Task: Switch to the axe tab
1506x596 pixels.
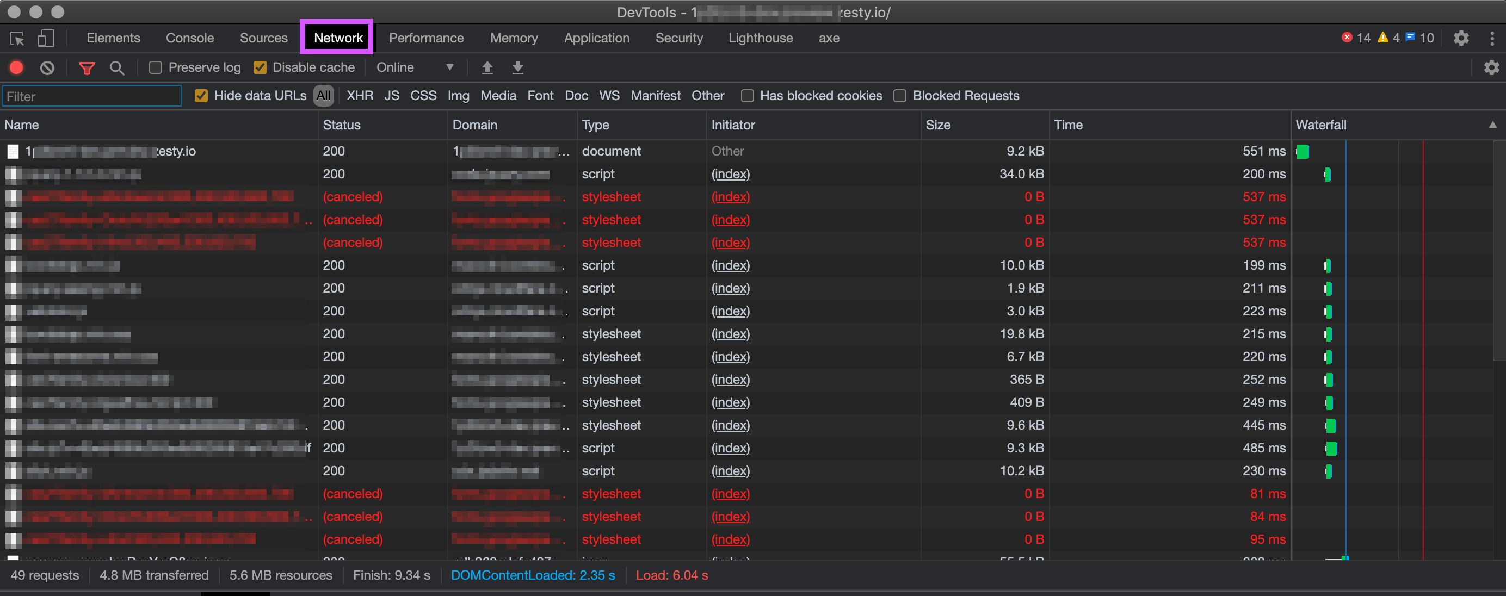Action: point(829,38)
